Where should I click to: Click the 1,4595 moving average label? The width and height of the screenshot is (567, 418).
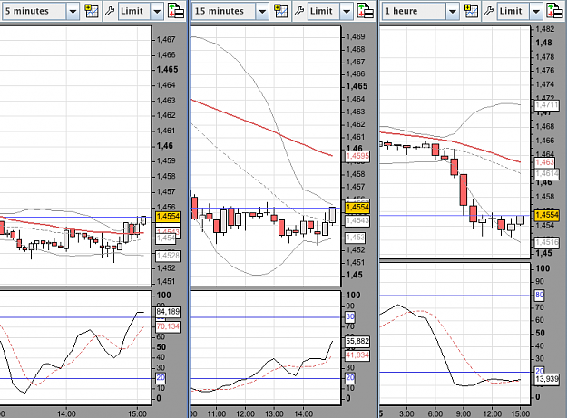tap(357, 156)
